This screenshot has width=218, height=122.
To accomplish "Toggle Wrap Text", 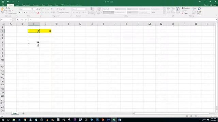I will 61,9.
